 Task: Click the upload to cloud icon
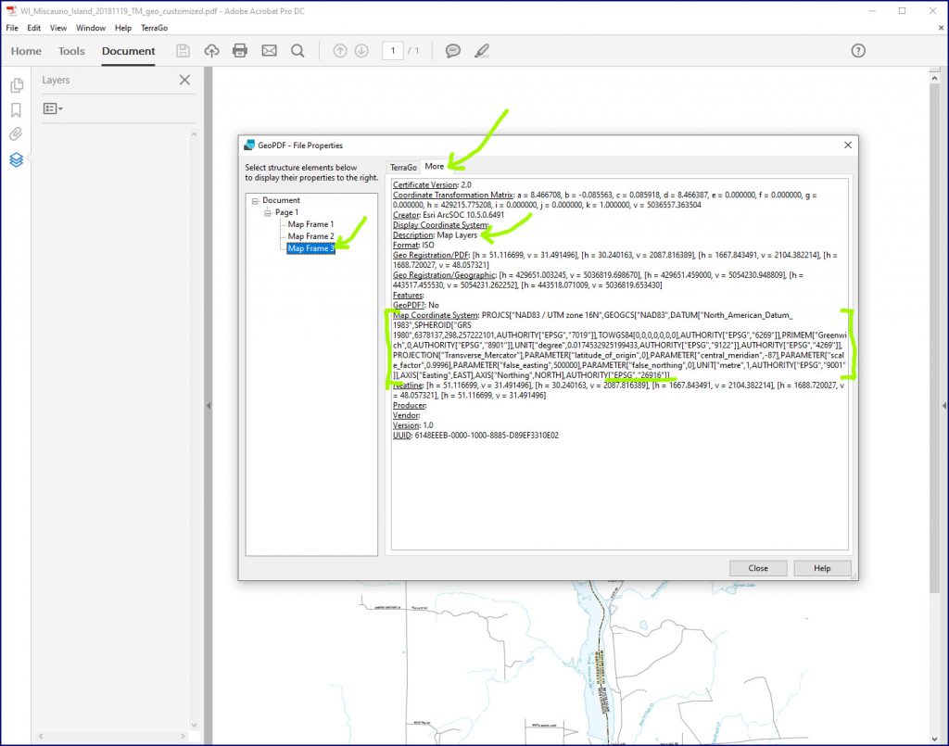click(x=211, y=51)
